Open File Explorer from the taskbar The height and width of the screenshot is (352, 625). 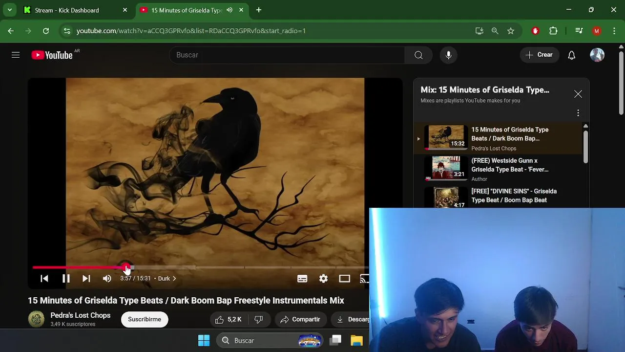356,340
